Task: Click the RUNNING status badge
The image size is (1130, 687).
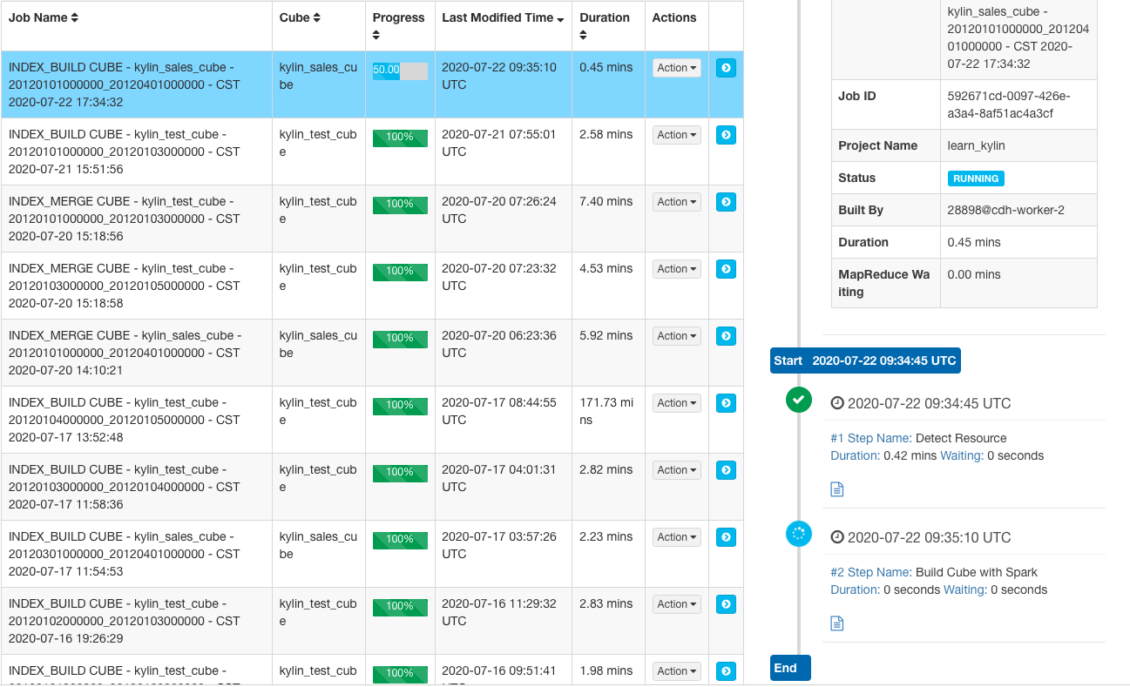Action: (976, 178)
